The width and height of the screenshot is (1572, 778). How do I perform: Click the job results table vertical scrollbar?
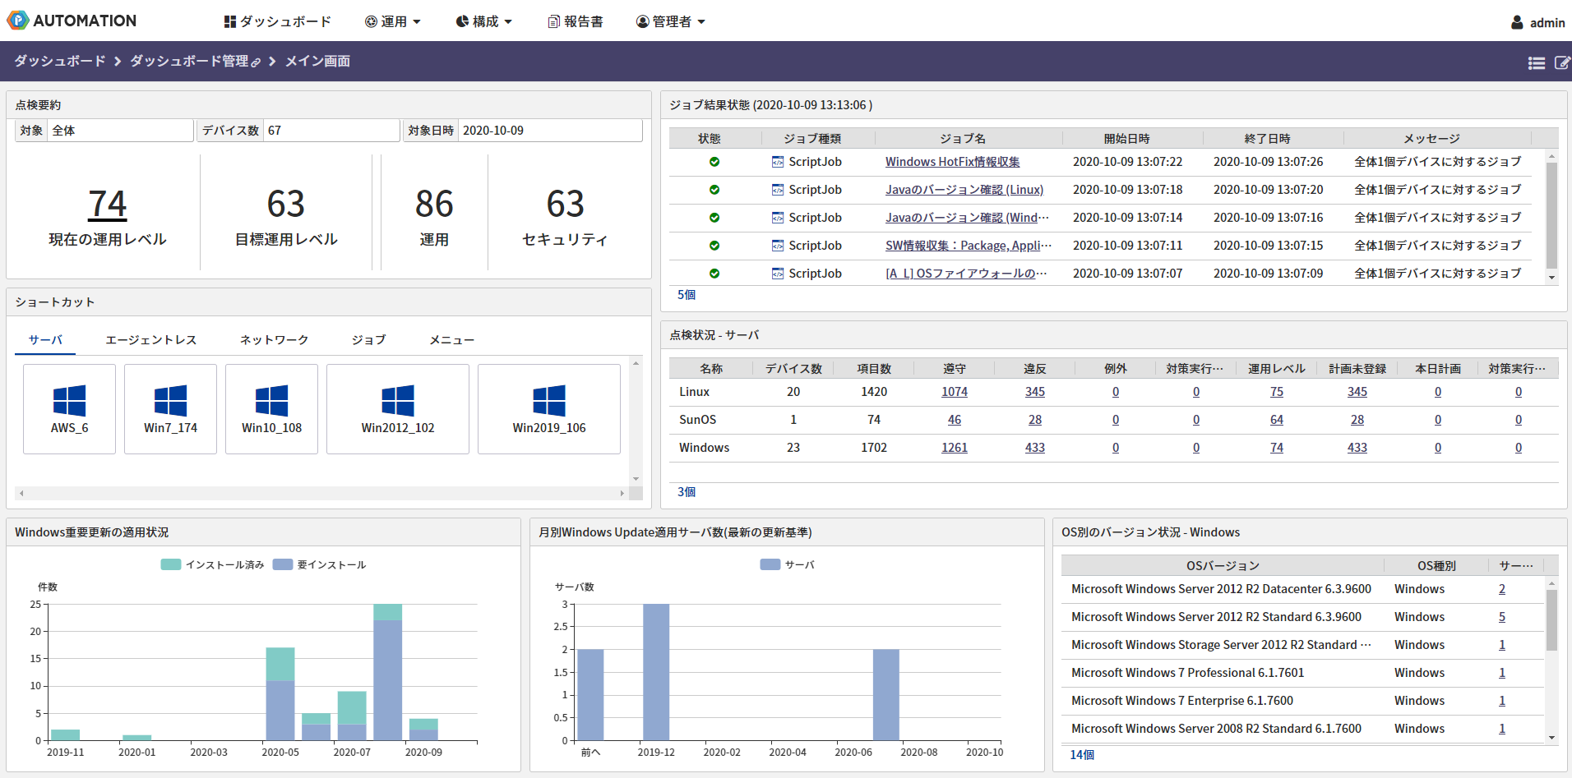(1551, 214)
